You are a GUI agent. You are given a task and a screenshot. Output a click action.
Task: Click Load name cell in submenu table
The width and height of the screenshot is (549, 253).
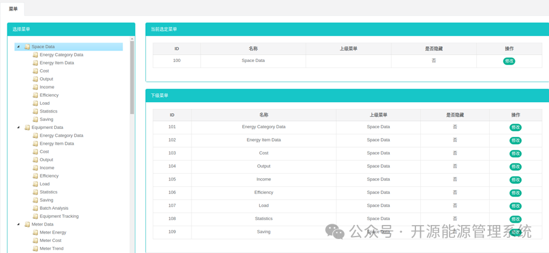[264, 206]
